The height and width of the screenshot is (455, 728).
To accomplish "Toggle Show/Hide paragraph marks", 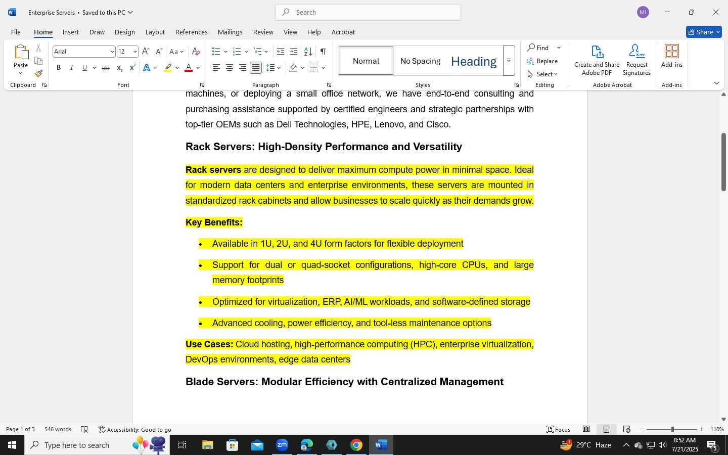I will point(323,52).
